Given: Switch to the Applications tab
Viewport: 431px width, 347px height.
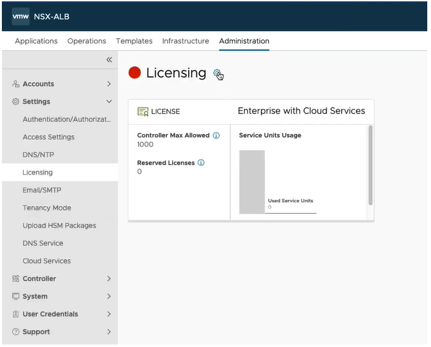Looking at the screenshot, I should click(x=36, y=41).
